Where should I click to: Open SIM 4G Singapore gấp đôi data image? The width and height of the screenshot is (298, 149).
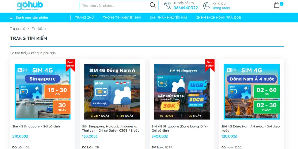tap(182, 92)
